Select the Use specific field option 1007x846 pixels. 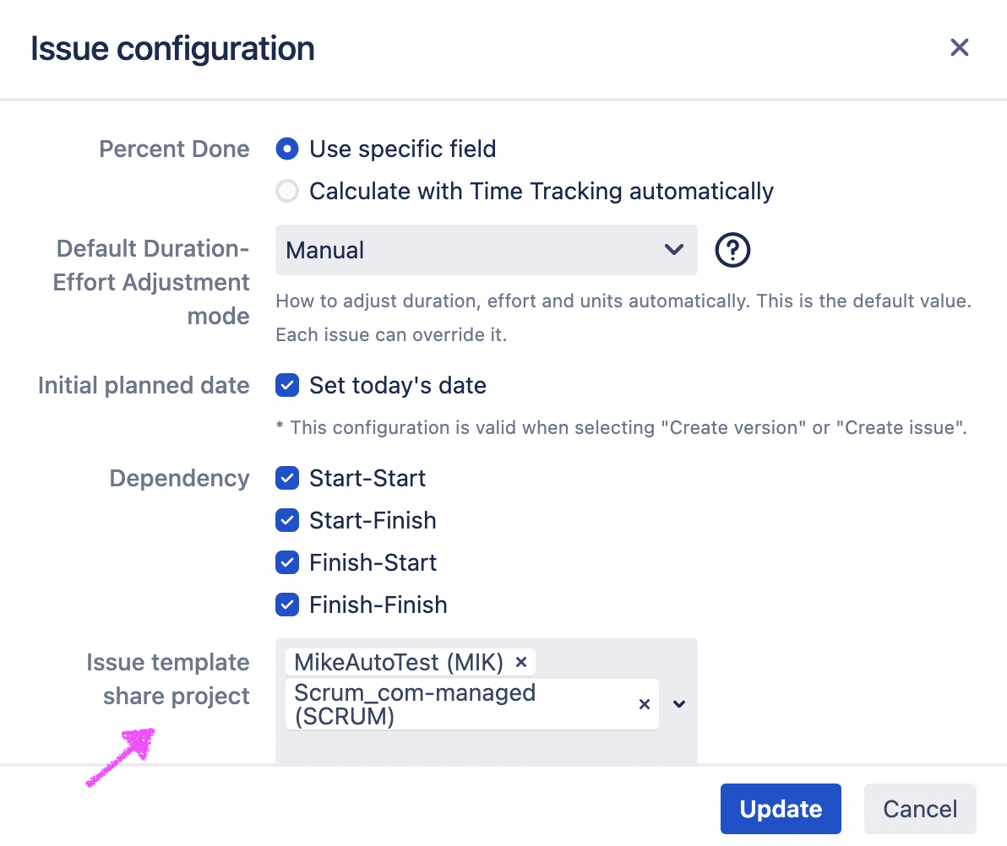[x=287, y=149]
